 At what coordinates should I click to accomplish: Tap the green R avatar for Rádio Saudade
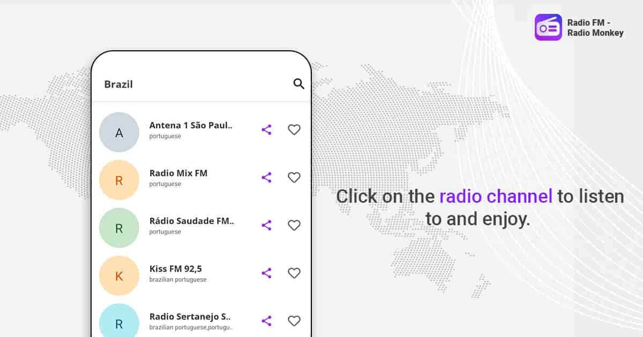(x=119, y=228)
